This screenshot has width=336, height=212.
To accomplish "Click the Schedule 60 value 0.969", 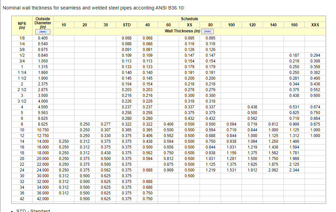I will [169, 170].
